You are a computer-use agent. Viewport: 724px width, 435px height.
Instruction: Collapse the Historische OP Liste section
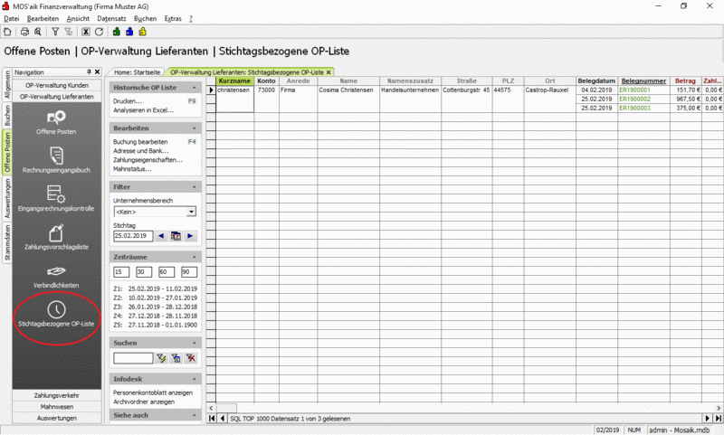(195, 88)
